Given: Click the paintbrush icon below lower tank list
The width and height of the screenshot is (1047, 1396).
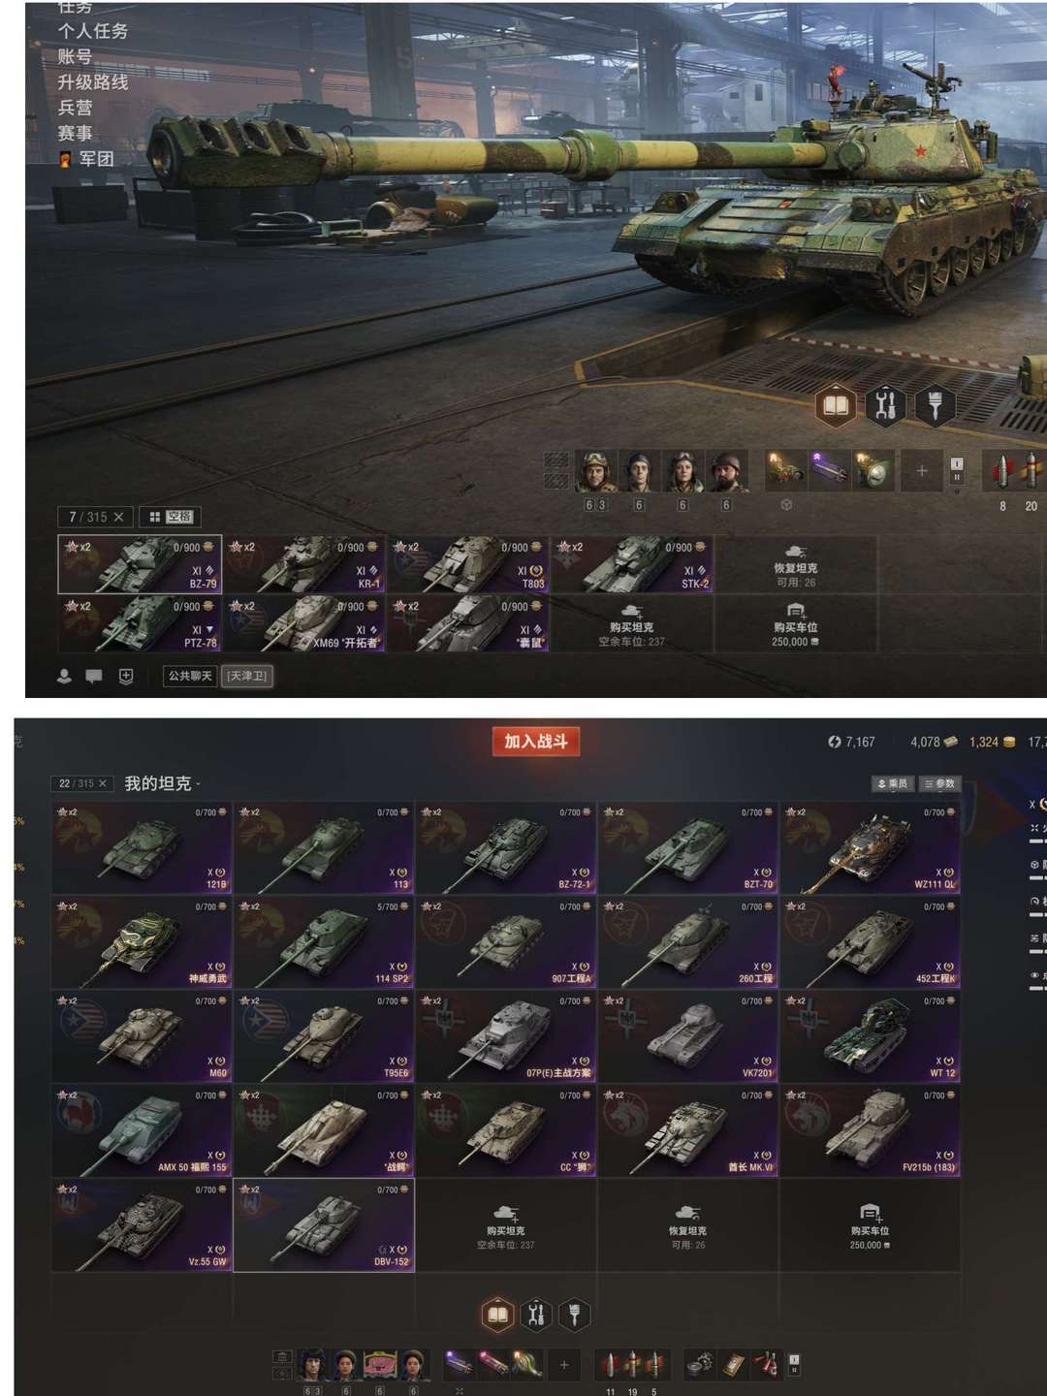Looking at the screenshot, I should pos(574,1315).
